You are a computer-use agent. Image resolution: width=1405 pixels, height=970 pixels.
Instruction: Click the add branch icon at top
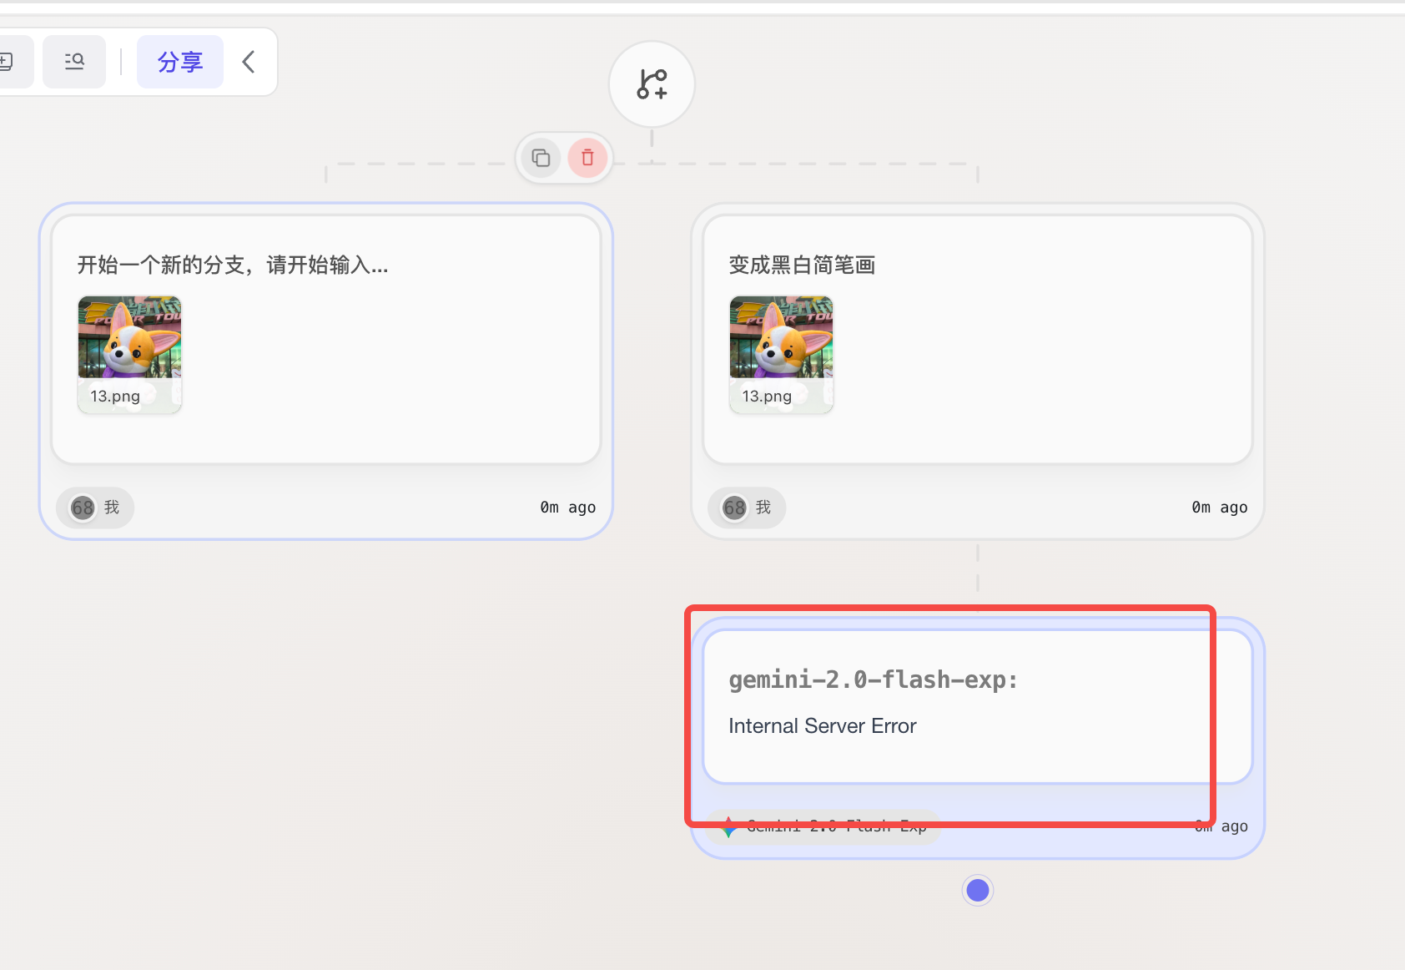coord(652,84)
